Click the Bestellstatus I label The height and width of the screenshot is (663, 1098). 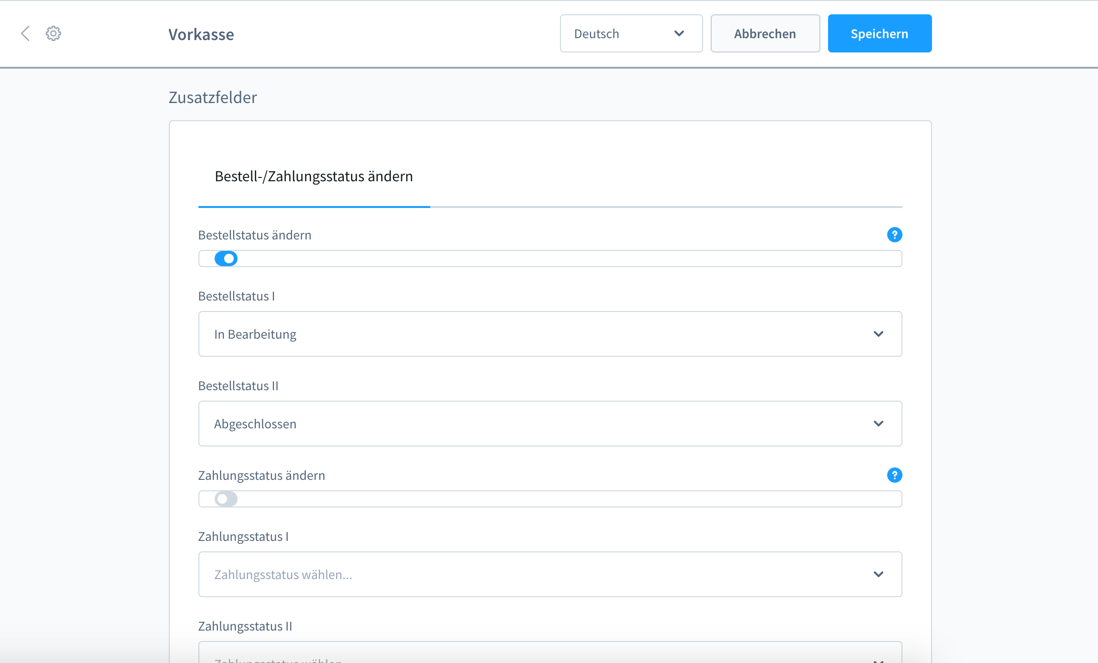point(237,296)
